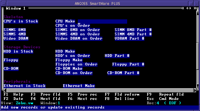Image resolution: width=200 pixels, height=111 pixels.
Task: Click the left-right arrow in window header
Action: 189,8
